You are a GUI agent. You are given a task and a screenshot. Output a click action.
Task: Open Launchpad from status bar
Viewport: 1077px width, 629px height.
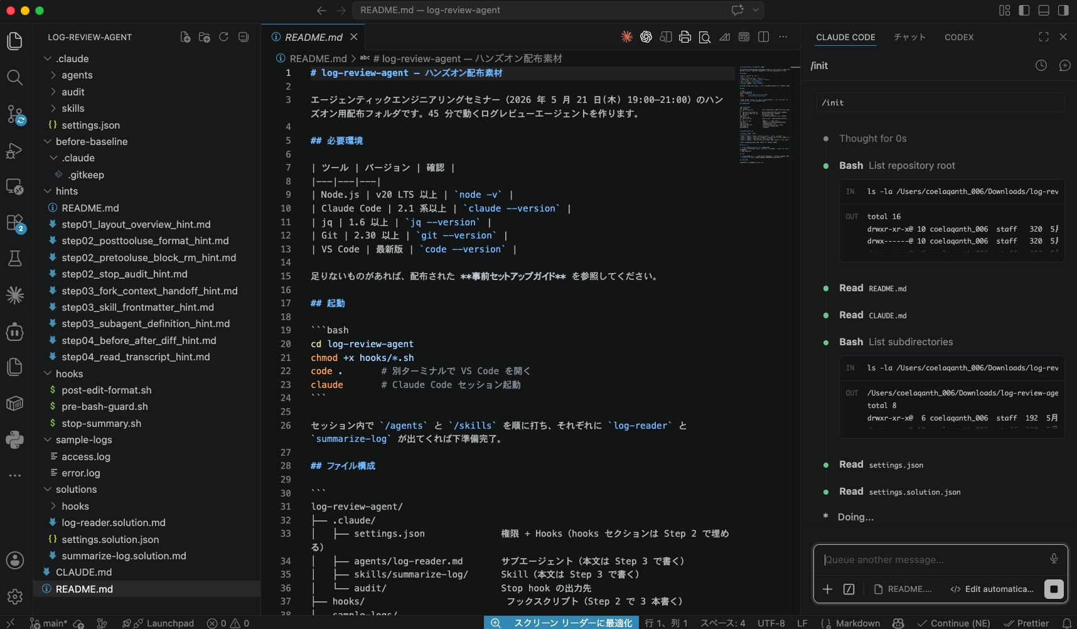point(158,623)
